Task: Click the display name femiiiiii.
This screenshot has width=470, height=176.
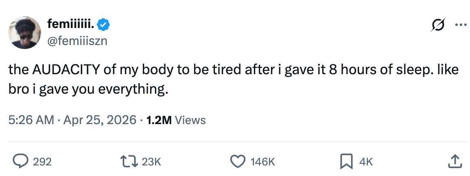Action: point(71,25)
